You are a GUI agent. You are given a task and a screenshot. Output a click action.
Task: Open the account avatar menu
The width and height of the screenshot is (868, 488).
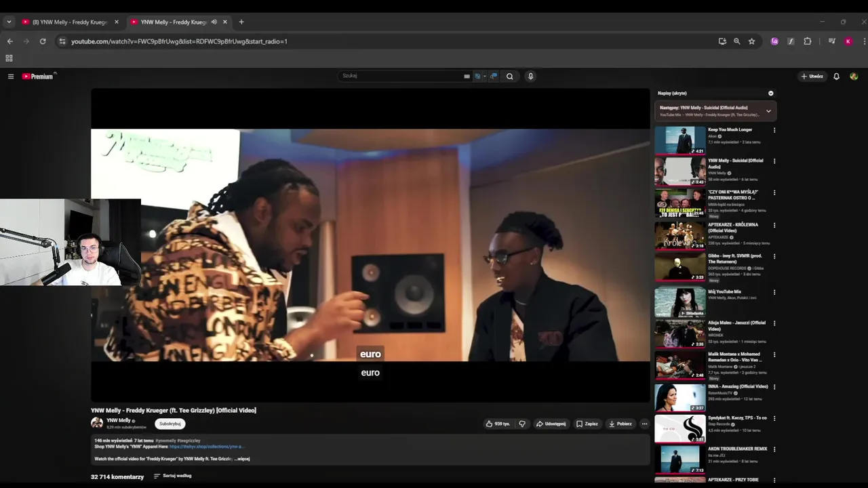coord(854,77)
